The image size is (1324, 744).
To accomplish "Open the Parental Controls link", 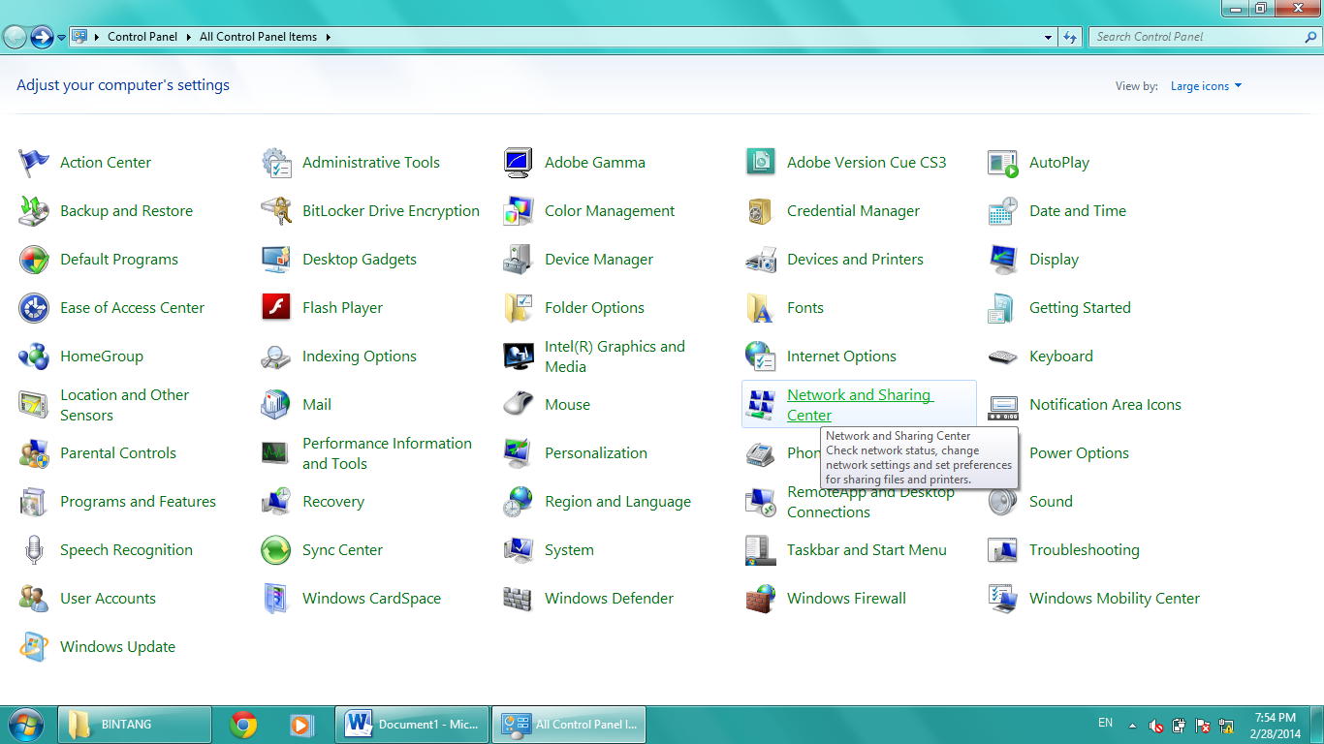I will click(x=118, y=453).
